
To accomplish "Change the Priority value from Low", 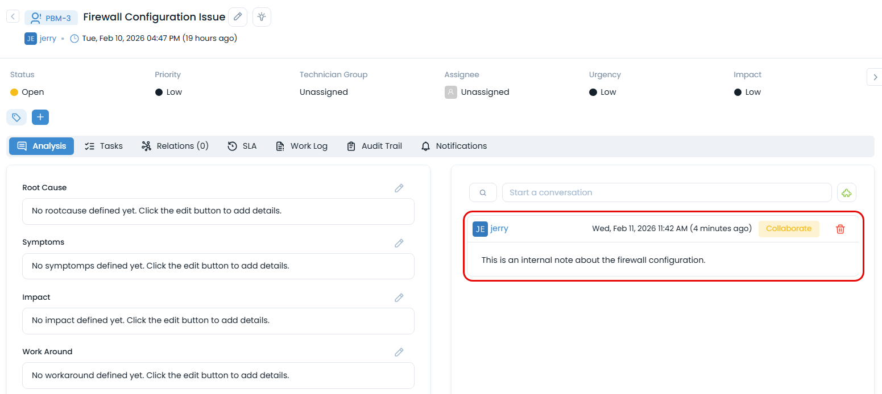I will (x=174, y=92).
